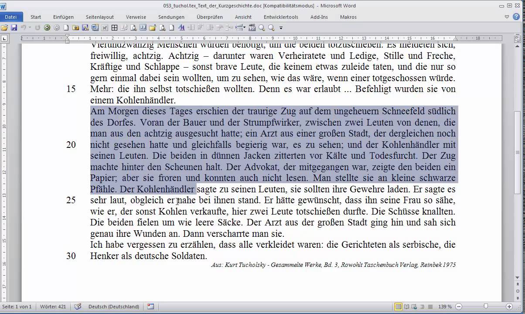
Task: Click the spelling check status icon
Action: 78,307
